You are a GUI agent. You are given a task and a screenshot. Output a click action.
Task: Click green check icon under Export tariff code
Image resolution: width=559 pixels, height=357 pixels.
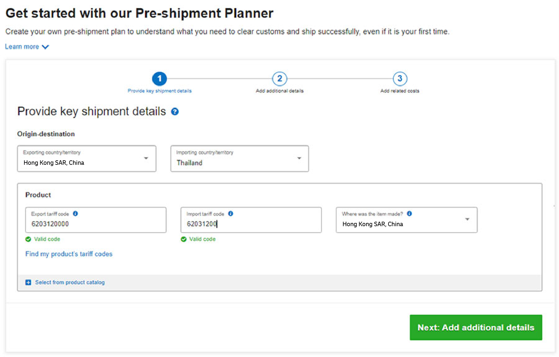(28, 239)
